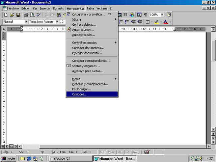This screenshot has width=216, height=162.
Task: Save the document with the diskette icon
Action: (18, 15)
